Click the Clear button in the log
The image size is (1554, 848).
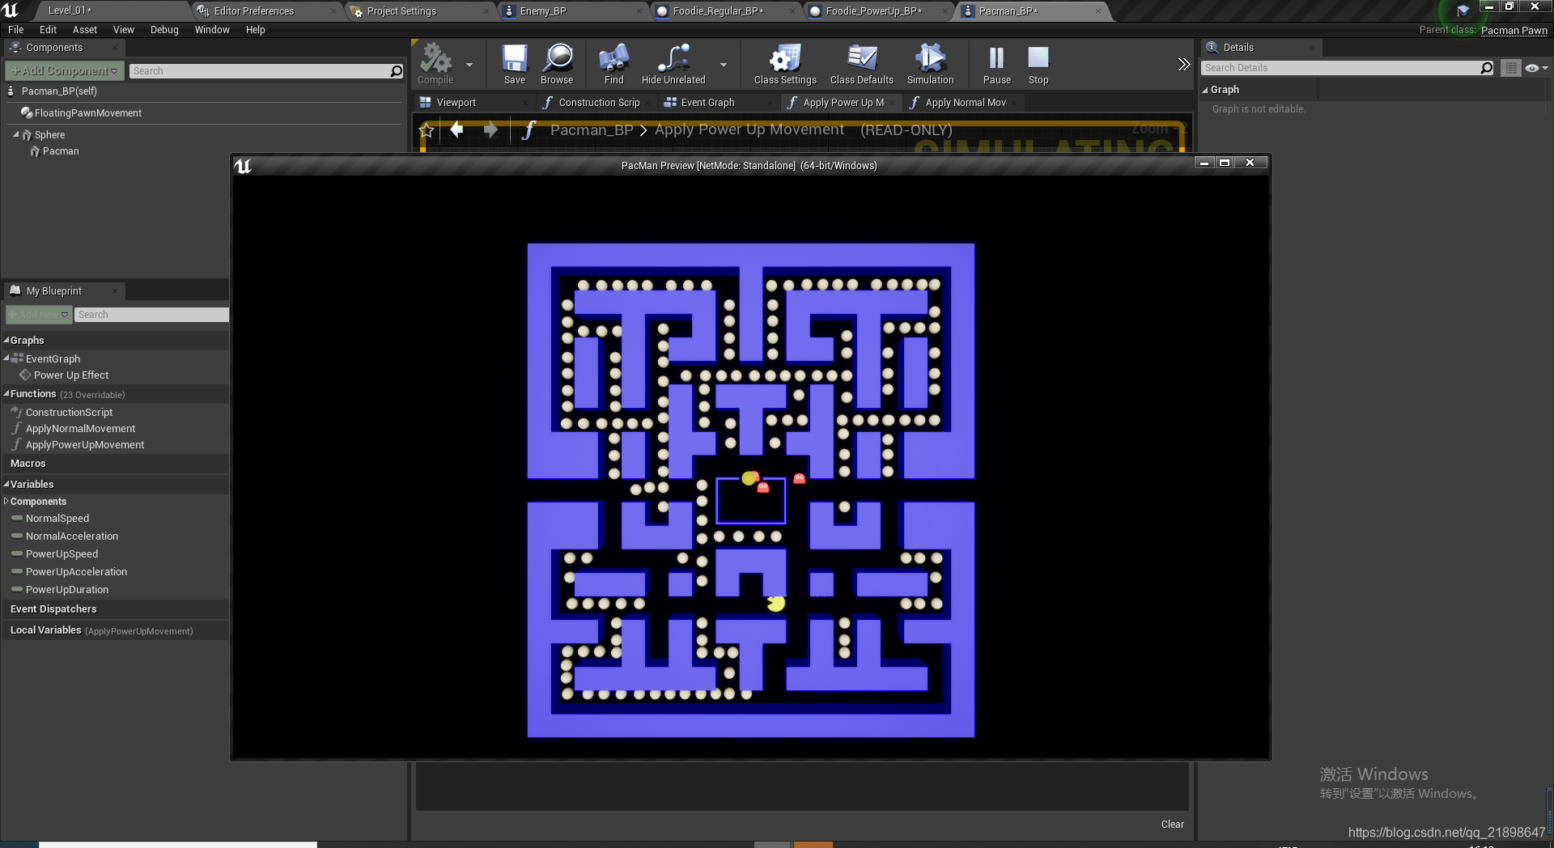tap(1172, 825)
